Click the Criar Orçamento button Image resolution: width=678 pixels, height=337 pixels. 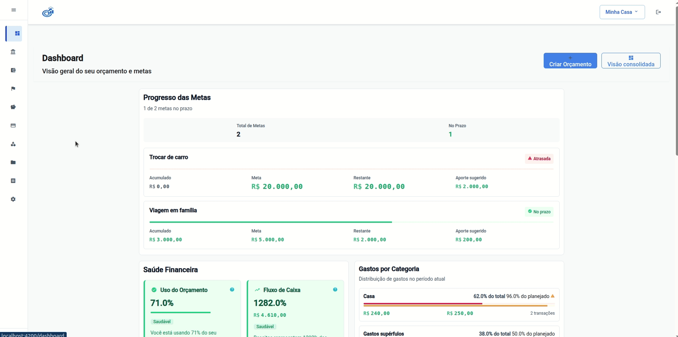[570, 61]
